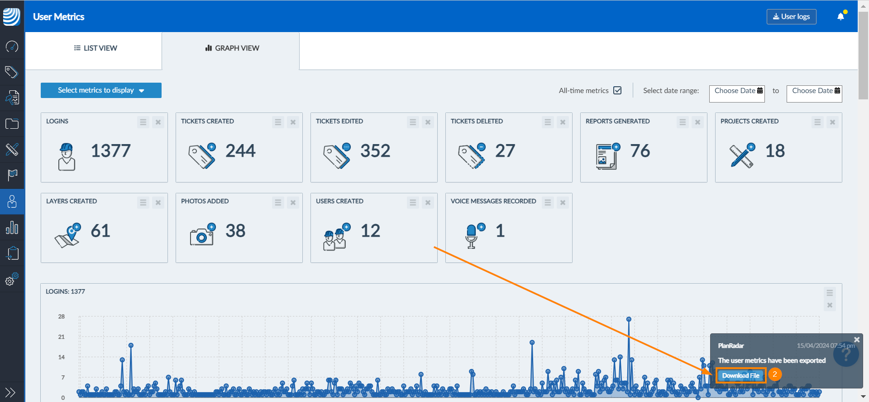Open the tickets tag icon in sidebar

(x=12, y=72)
